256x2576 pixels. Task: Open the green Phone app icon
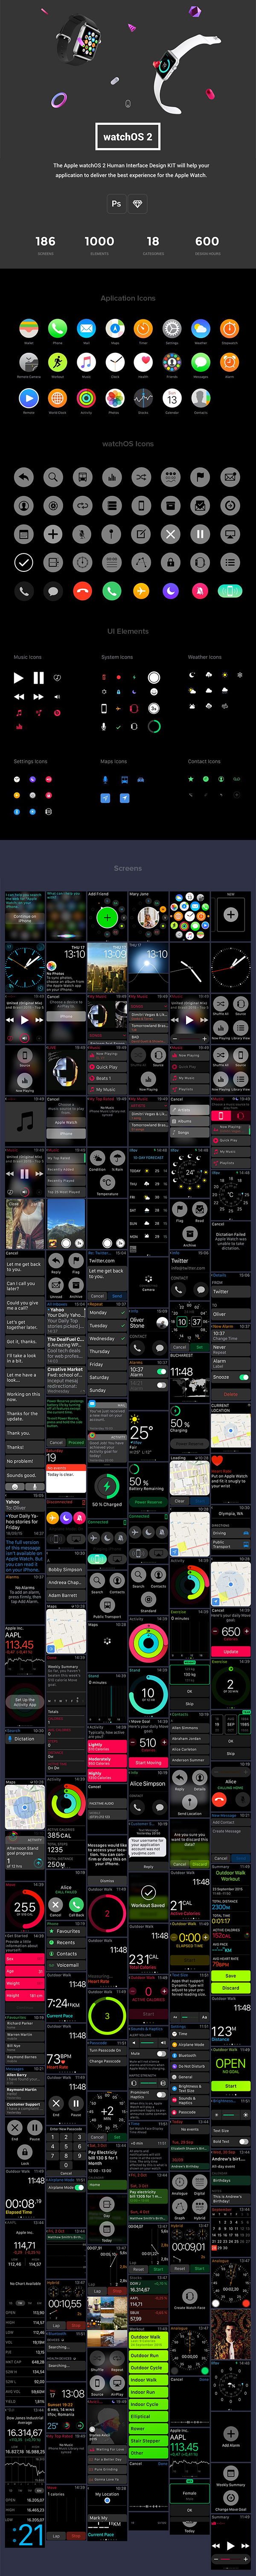click(x=57, y=328)
